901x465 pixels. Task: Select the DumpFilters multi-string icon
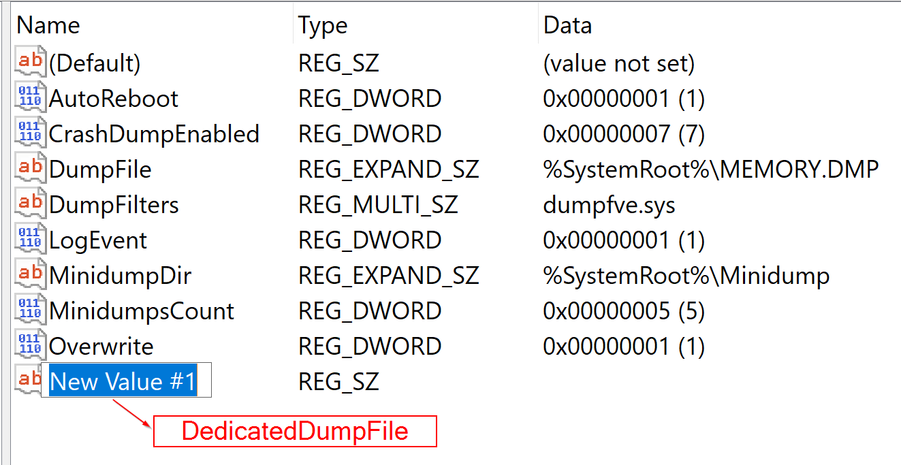click(x=31, y=204)
